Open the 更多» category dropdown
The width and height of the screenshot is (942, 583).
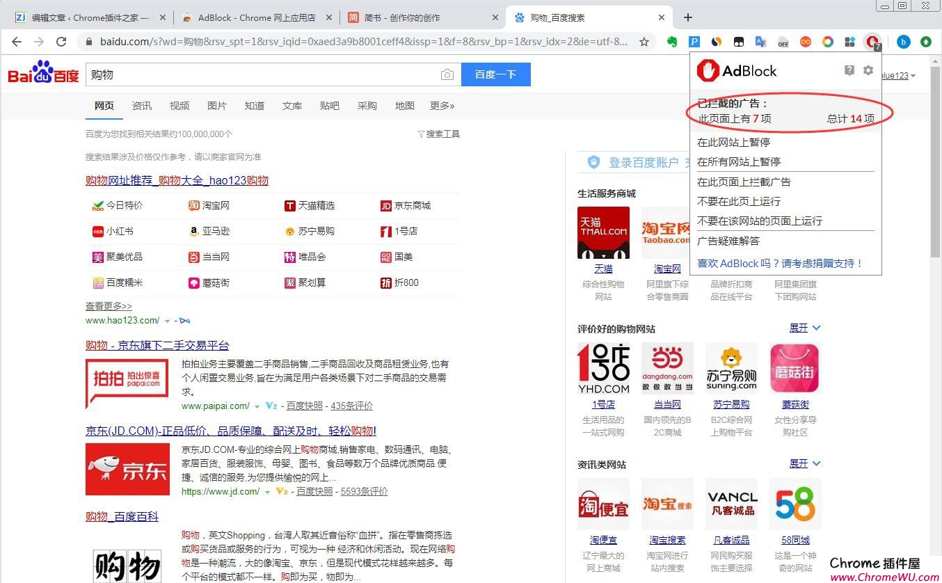click(442, 106)
